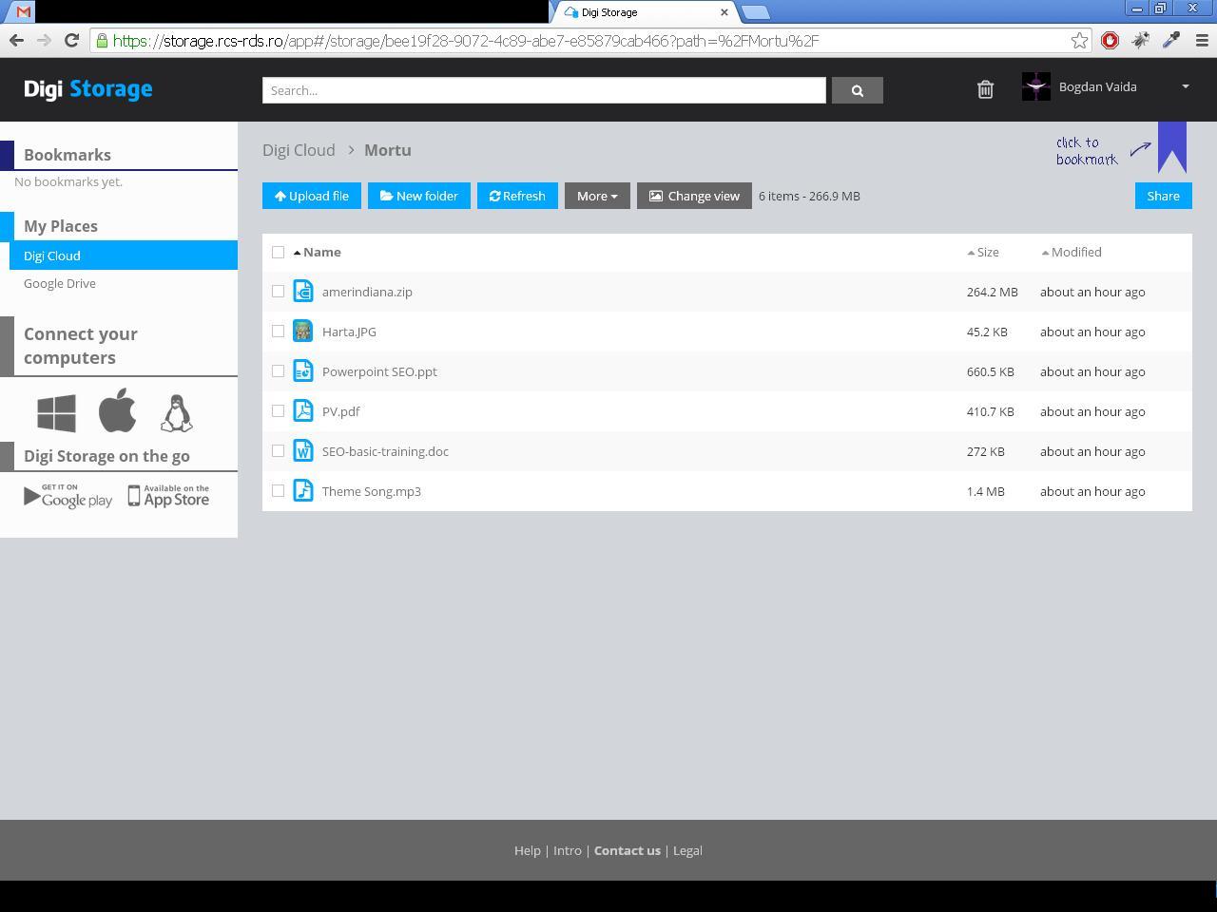Click the Refresh button

(x=517, y=196)
